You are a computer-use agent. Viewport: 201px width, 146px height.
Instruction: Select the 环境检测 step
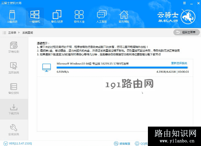click(14, 47)
